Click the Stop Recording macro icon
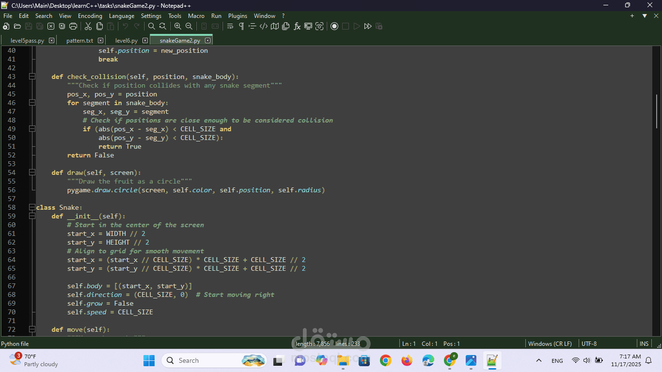 pos(346,26)
